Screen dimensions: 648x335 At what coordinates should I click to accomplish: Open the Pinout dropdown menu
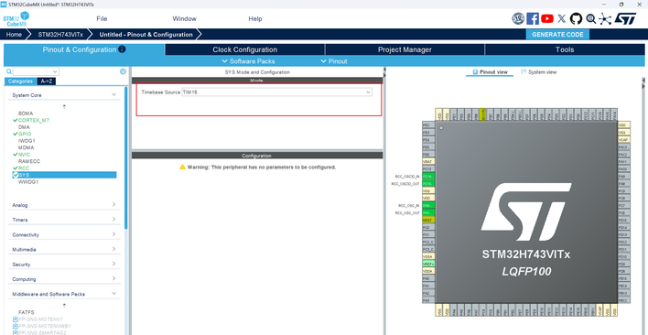[334, 61]
